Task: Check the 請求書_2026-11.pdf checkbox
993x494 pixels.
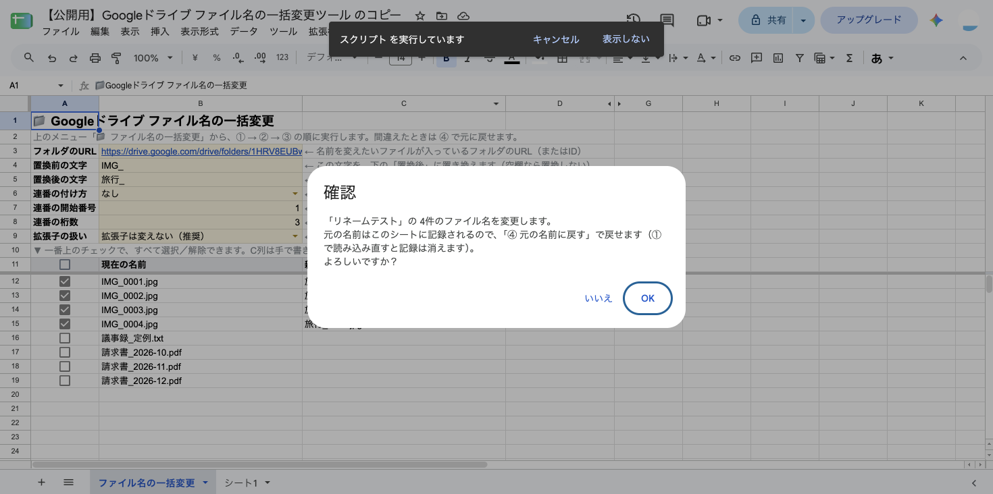Action: pyautogui.click(x=65, y=366)
